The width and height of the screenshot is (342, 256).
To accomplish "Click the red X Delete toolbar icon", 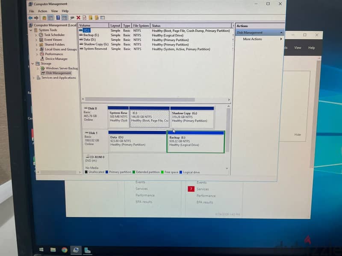I will 78,17.
